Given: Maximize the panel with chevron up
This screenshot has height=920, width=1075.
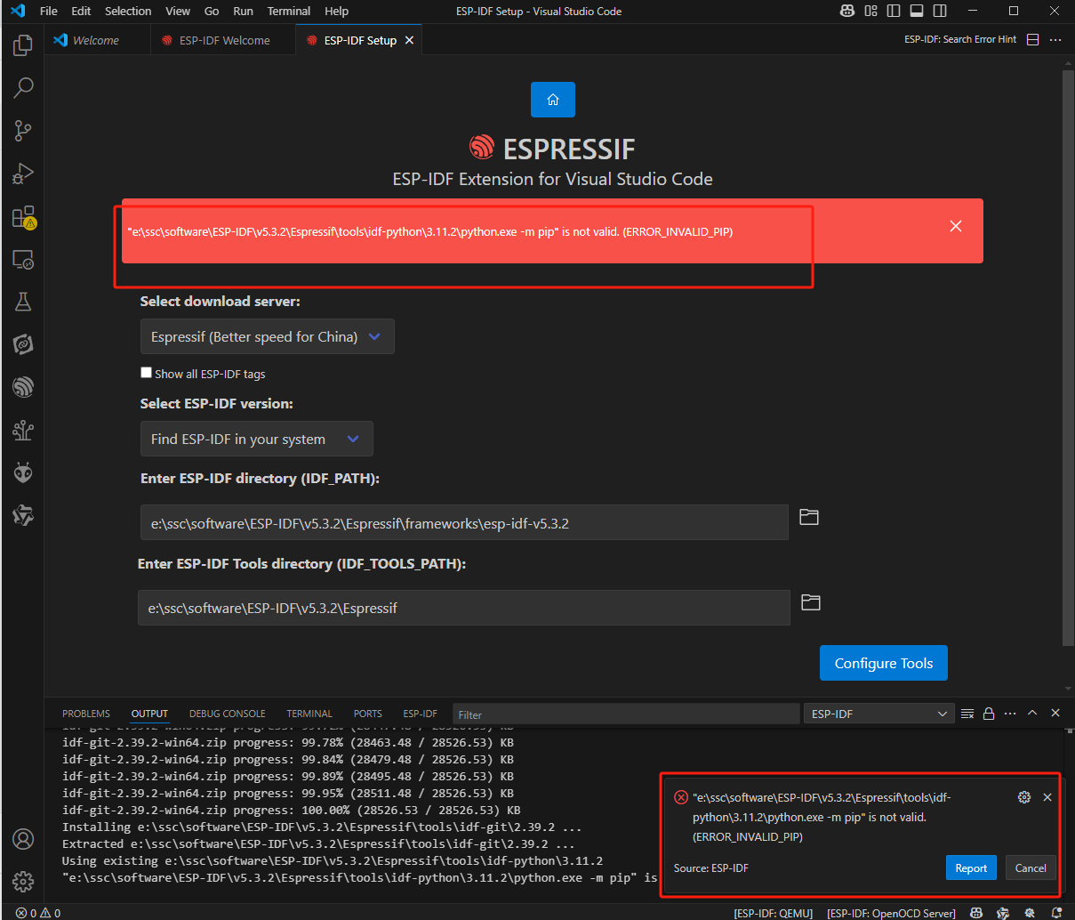Looking at the screenshot, I should pyautogui.click(x=1032, y=714).
